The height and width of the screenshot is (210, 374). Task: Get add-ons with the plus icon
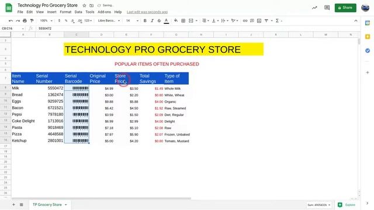[368, 72]
